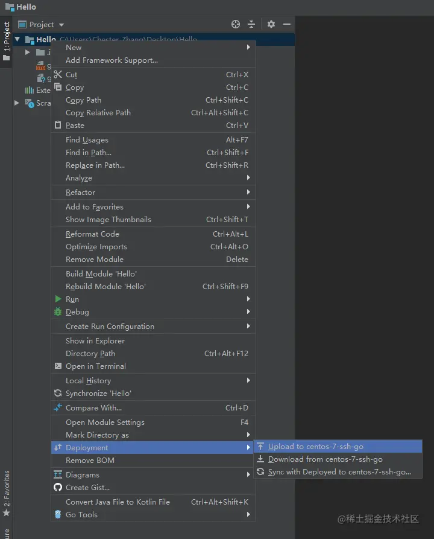
Task: Click the External Libraries bars icon
Action: pos(29,90)
